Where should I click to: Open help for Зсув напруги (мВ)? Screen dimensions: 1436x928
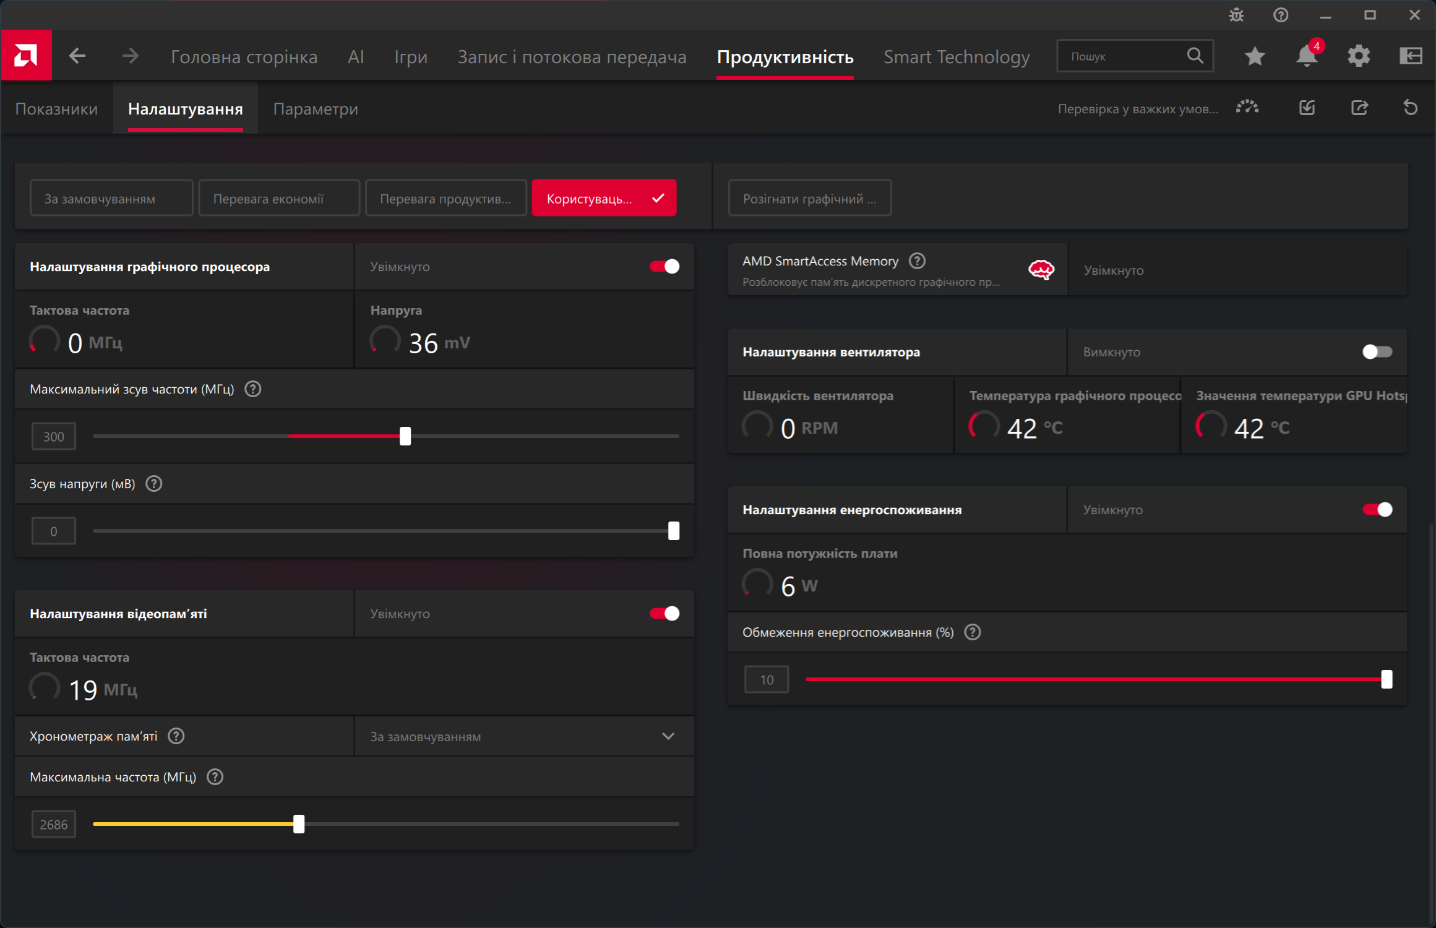tap(154, 484)
